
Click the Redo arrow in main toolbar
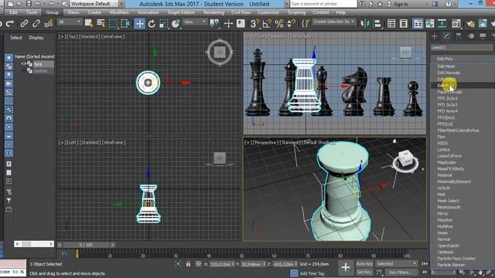click(10, 24)
